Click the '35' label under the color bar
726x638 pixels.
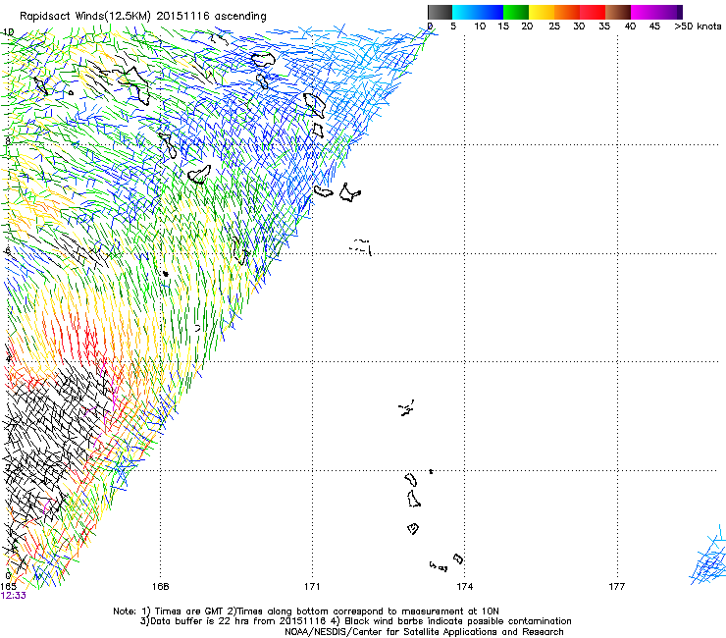pos(604,27)
